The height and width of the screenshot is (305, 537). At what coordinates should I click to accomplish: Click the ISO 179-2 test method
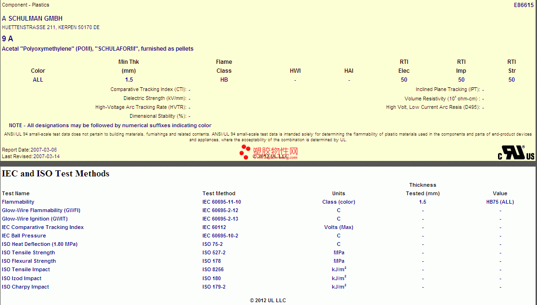[214, 287]
